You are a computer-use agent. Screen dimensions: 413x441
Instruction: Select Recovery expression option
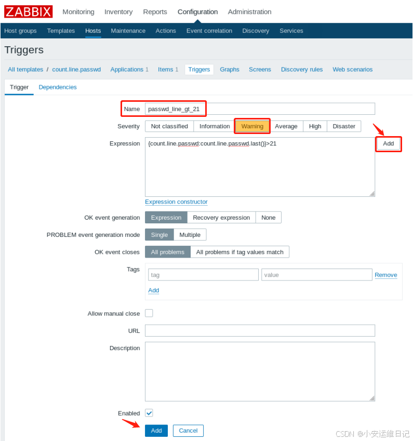tap(221, 218)
